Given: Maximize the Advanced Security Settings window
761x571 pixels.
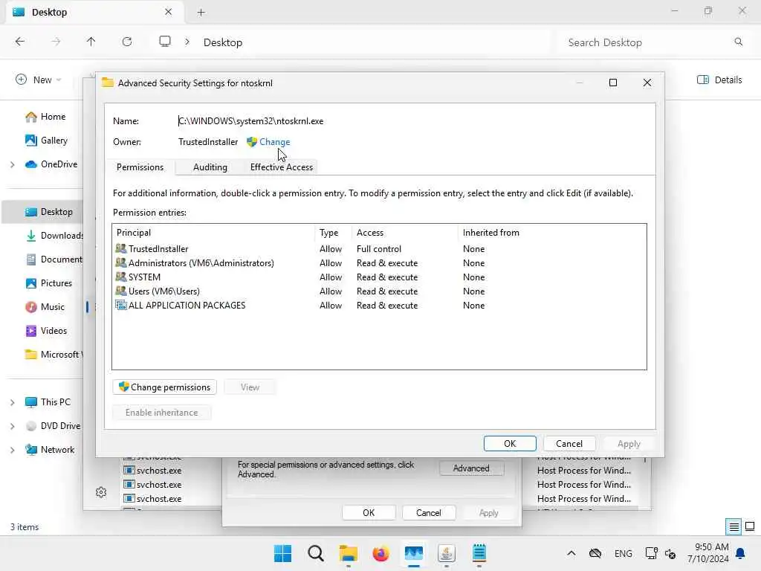Looking at the screenshot, I should [x=613, y=83].
